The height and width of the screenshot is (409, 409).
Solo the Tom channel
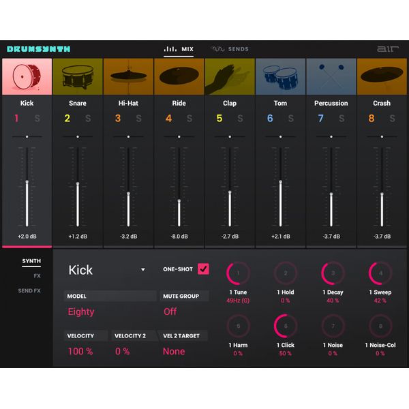[x=291, y=119]
